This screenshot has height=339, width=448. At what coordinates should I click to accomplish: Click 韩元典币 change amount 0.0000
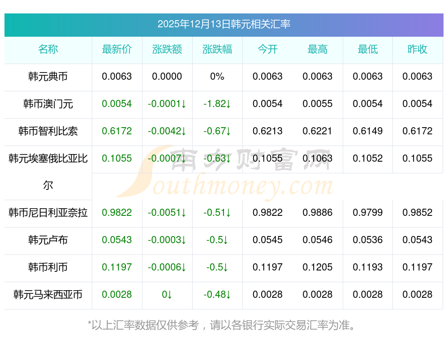167,77
